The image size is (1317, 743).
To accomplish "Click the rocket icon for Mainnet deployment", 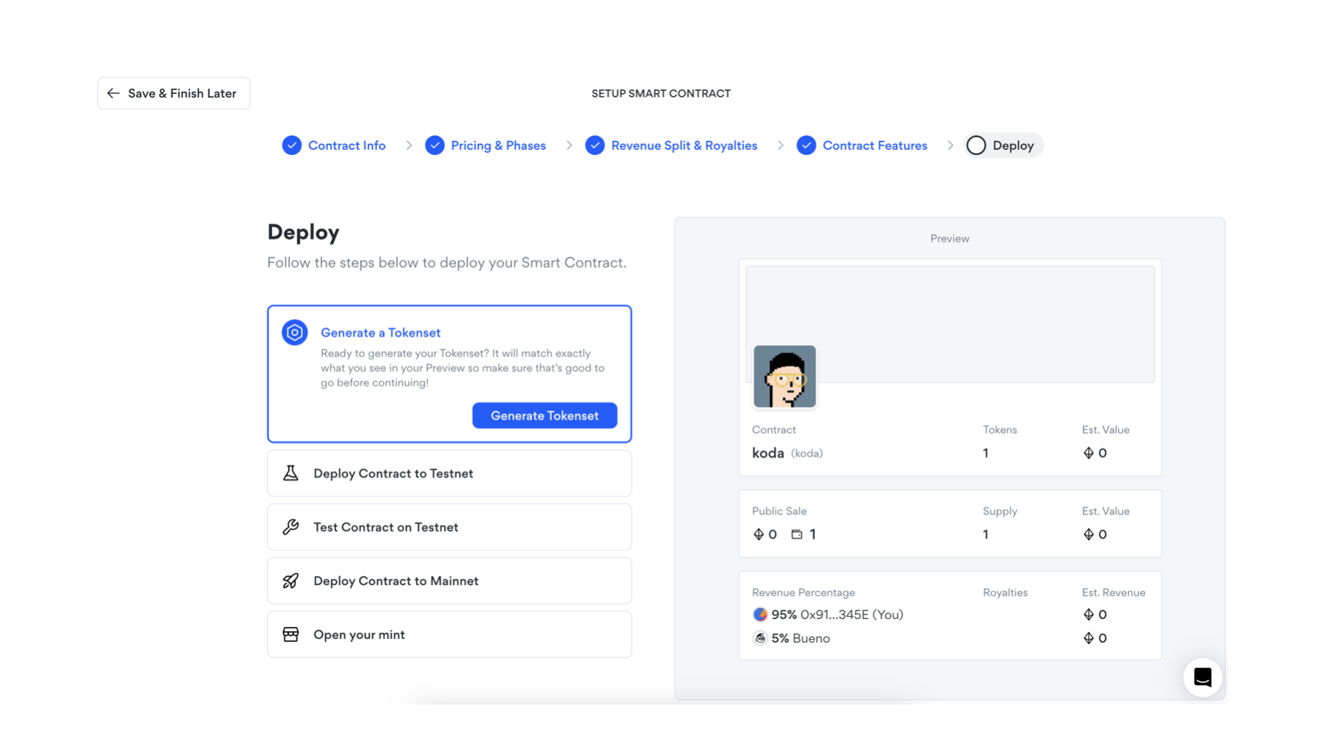I will 290,581.
